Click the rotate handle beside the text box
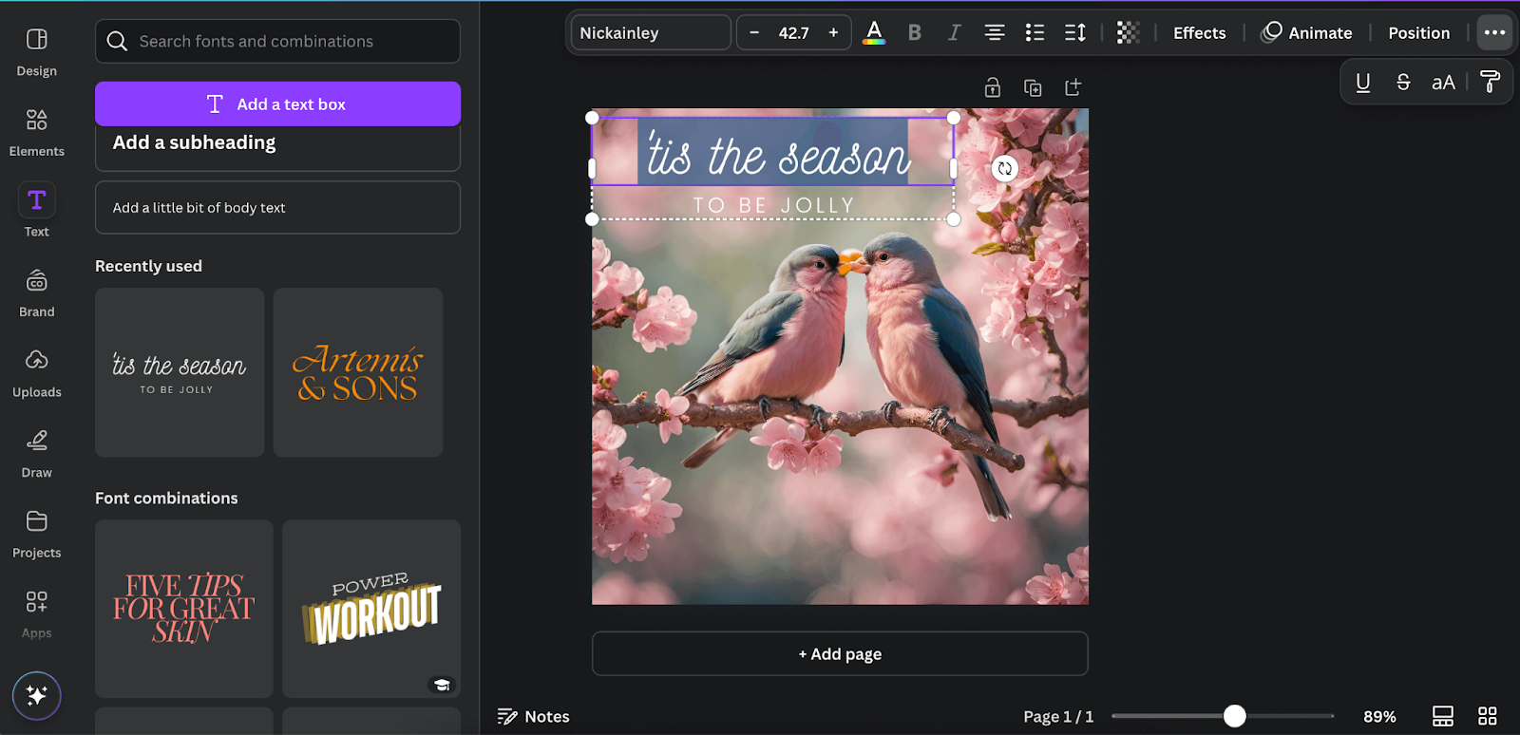 pos(1004,169)
